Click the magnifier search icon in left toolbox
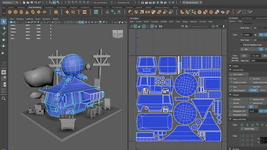267x150 pixels. click(x=4, y=99)
